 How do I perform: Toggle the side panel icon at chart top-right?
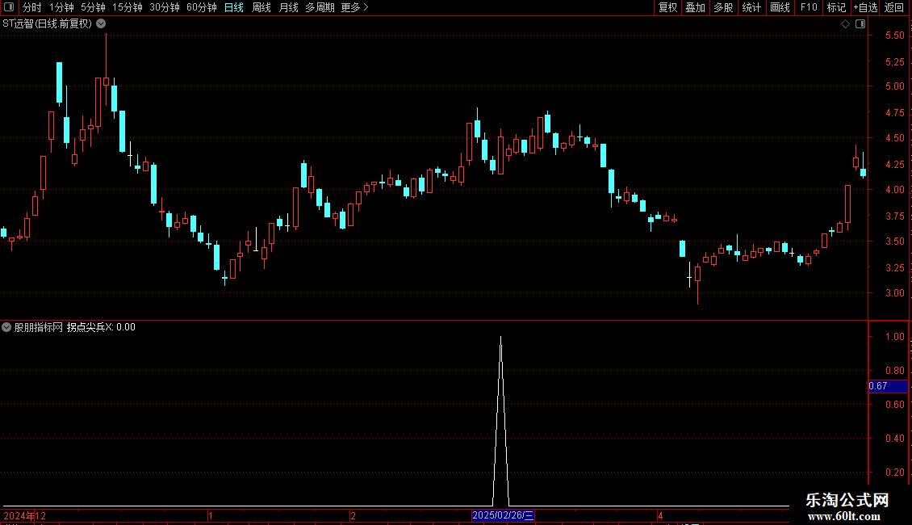[860, 24]
